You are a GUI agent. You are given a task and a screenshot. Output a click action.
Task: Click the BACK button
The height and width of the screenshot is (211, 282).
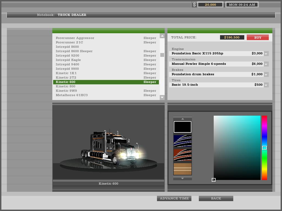[x=216, y=198]
